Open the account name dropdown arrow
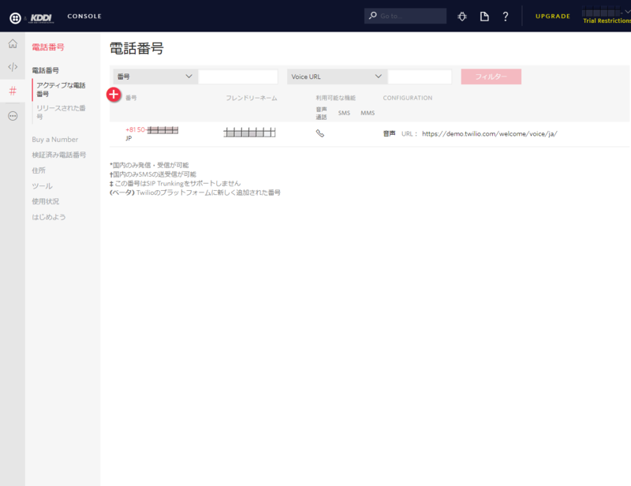Viewport: 631px width, 486px height. (x=628, y=12)
